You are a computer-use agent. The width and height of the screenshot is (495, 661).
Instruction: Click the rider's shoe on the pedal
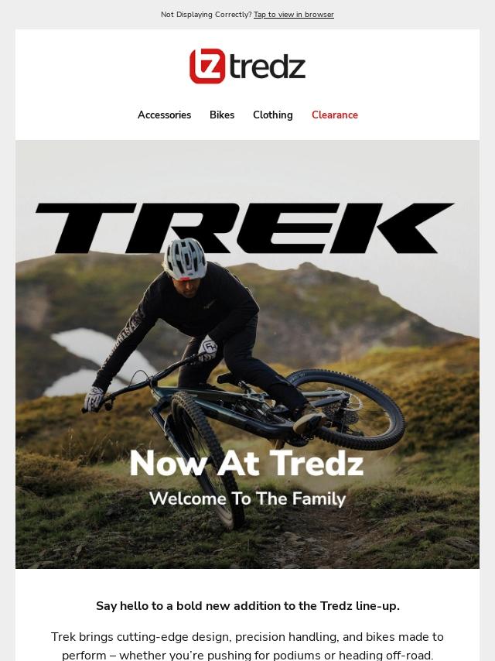point(309,420)
